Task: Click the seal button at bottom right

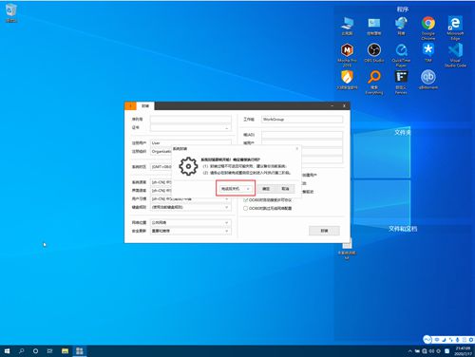Action: pos(324,231)
